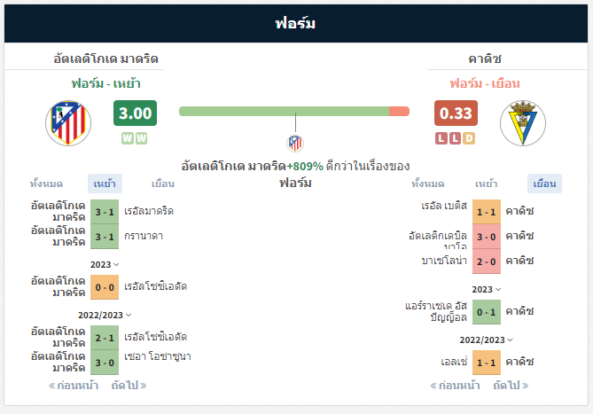Go to right ก่อนหน้า previous page
593x414 pixels.
click(455, 386)
